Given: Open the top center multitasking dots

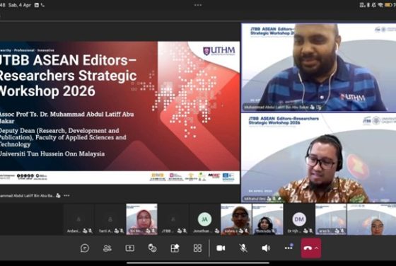Looking at the screenshot, I should [198, 5].
